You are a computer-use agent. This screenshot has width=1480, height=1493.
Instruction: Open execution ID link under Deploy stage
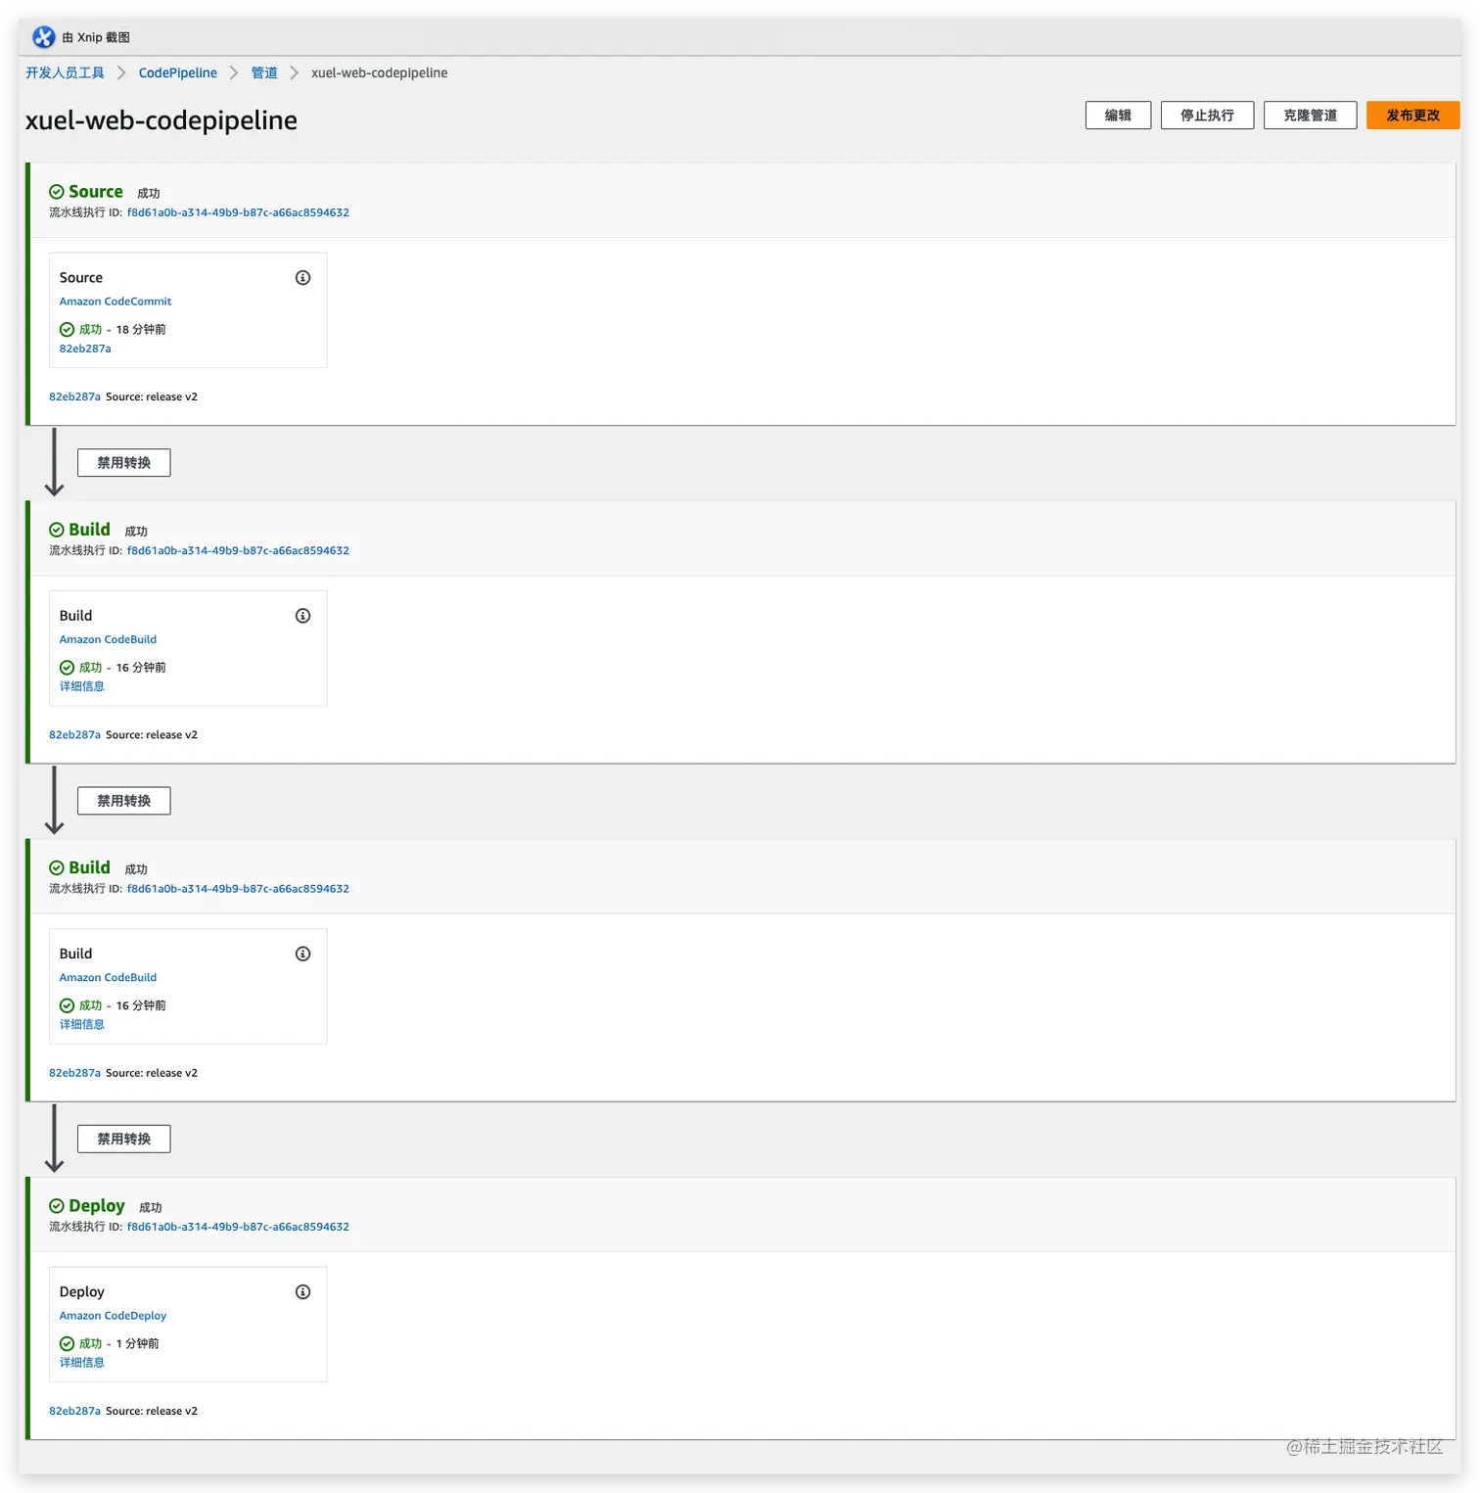click(x=238, y=1227)
